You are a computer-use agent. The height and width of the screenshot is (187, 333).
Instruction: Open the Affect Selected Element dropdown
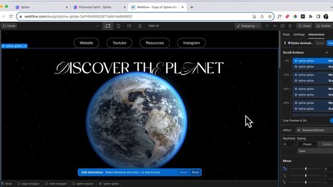point(314,130)
